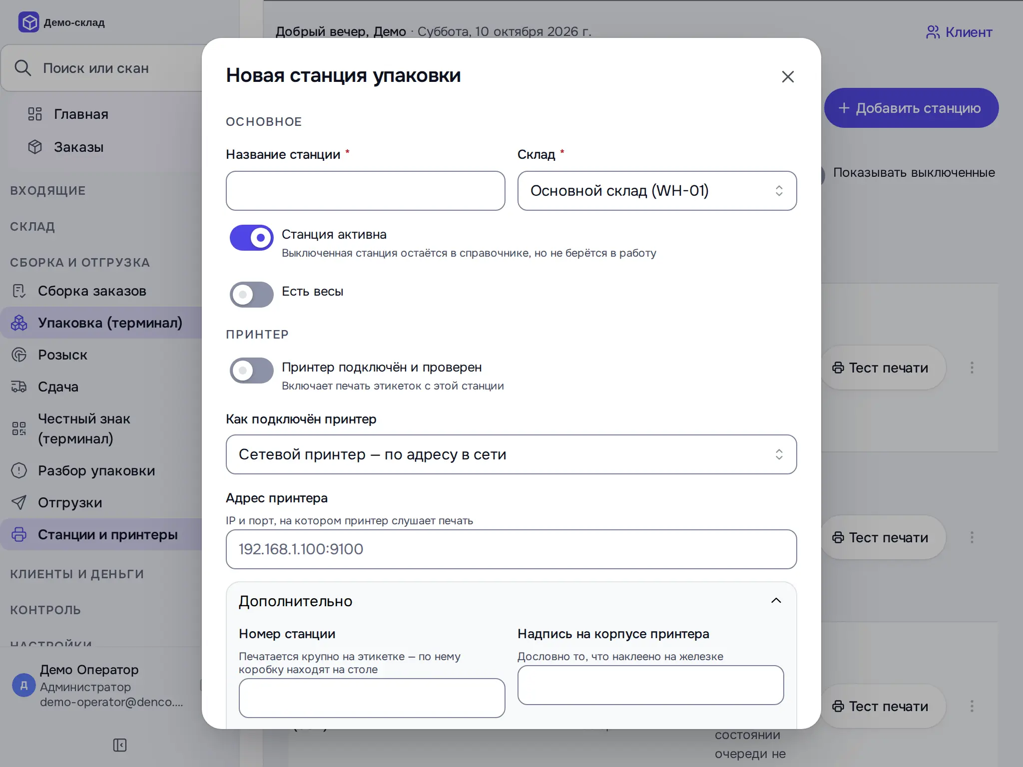Toggle Показывать выключенные switch behind dialog
The width and height of the screenshot is (1023, 767).
(x=822, y=176)
